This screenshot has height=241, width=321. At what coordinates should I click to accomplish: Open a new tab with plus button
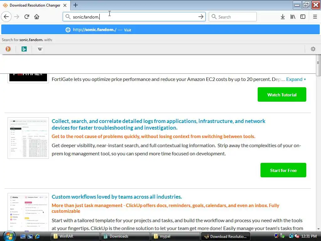pyautogui.click(x=75, y=5)
